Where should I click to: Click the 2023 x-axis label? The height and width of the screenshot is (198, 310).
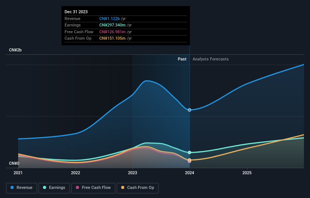(x=133, y=173)
